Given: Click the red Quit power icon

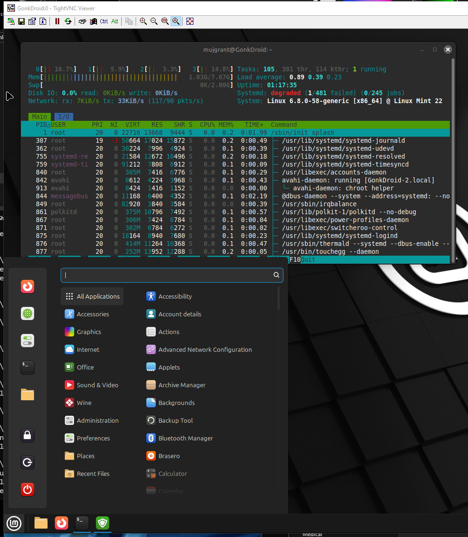Looking at the screenshot, I should 28,489.
